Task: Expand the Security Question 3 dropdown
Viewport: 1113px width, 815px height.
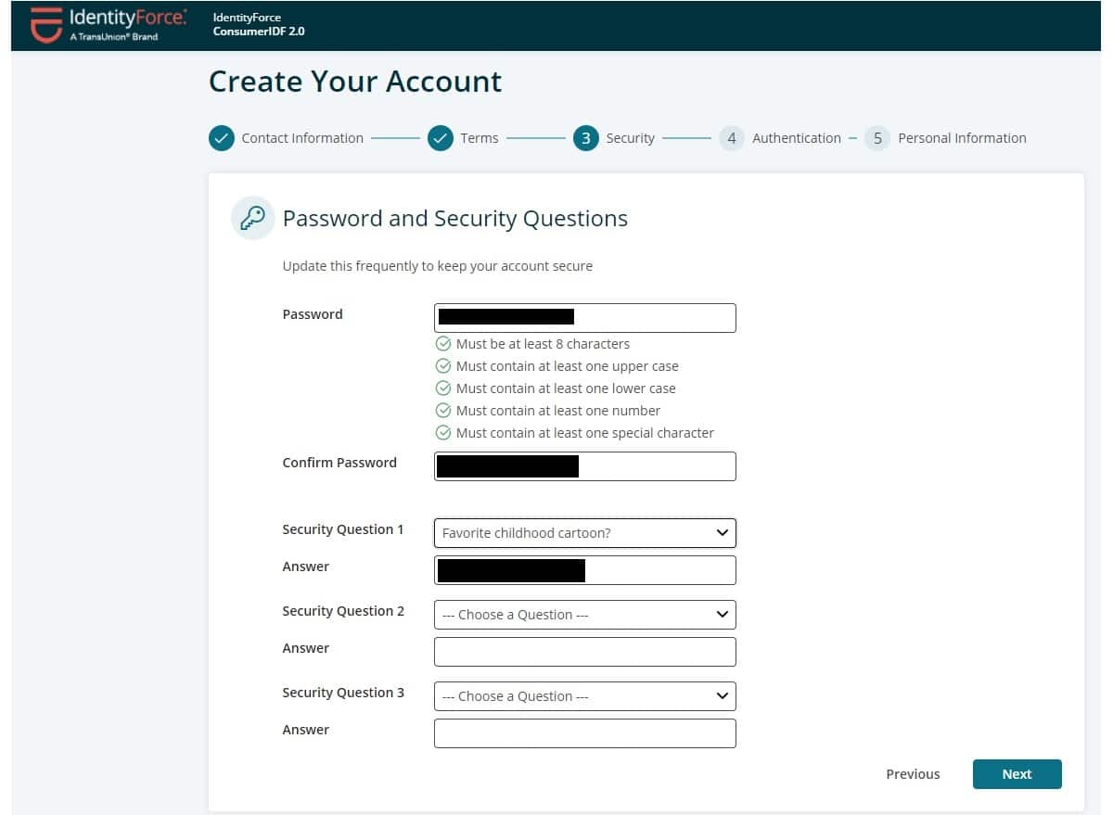Action: coord(585,696)
